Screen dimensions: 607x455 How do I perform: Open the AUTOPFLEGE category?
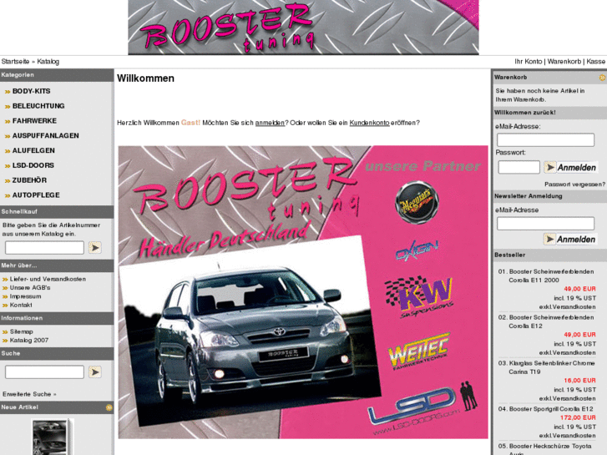[36, 195]
